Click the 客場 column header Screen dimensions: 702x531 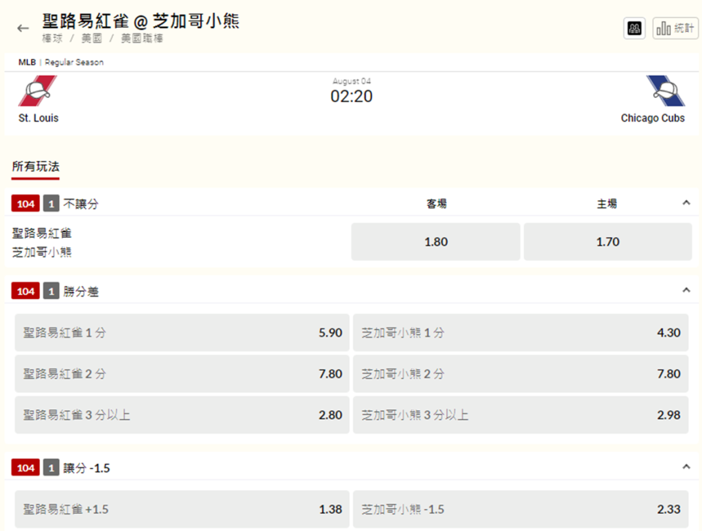click(436, 204)
